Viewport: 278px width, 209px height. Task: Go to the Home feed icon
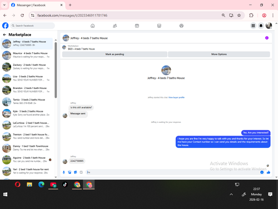pyautogui.click(x=92, y=26)
